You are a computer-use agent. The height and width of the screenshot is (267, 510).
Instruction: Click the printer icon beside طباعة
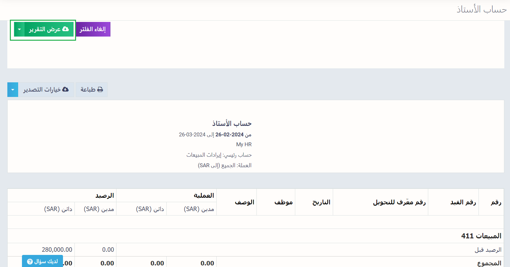pyautogui.click(x=100, y=90)
